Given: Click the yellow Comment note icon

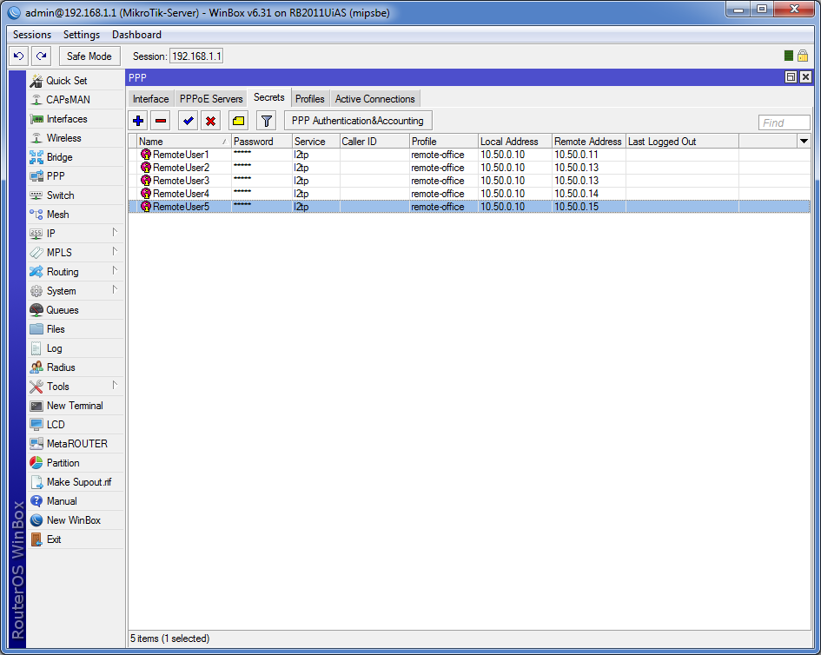Looking at the screenshot, I should (x=238, y=121).
